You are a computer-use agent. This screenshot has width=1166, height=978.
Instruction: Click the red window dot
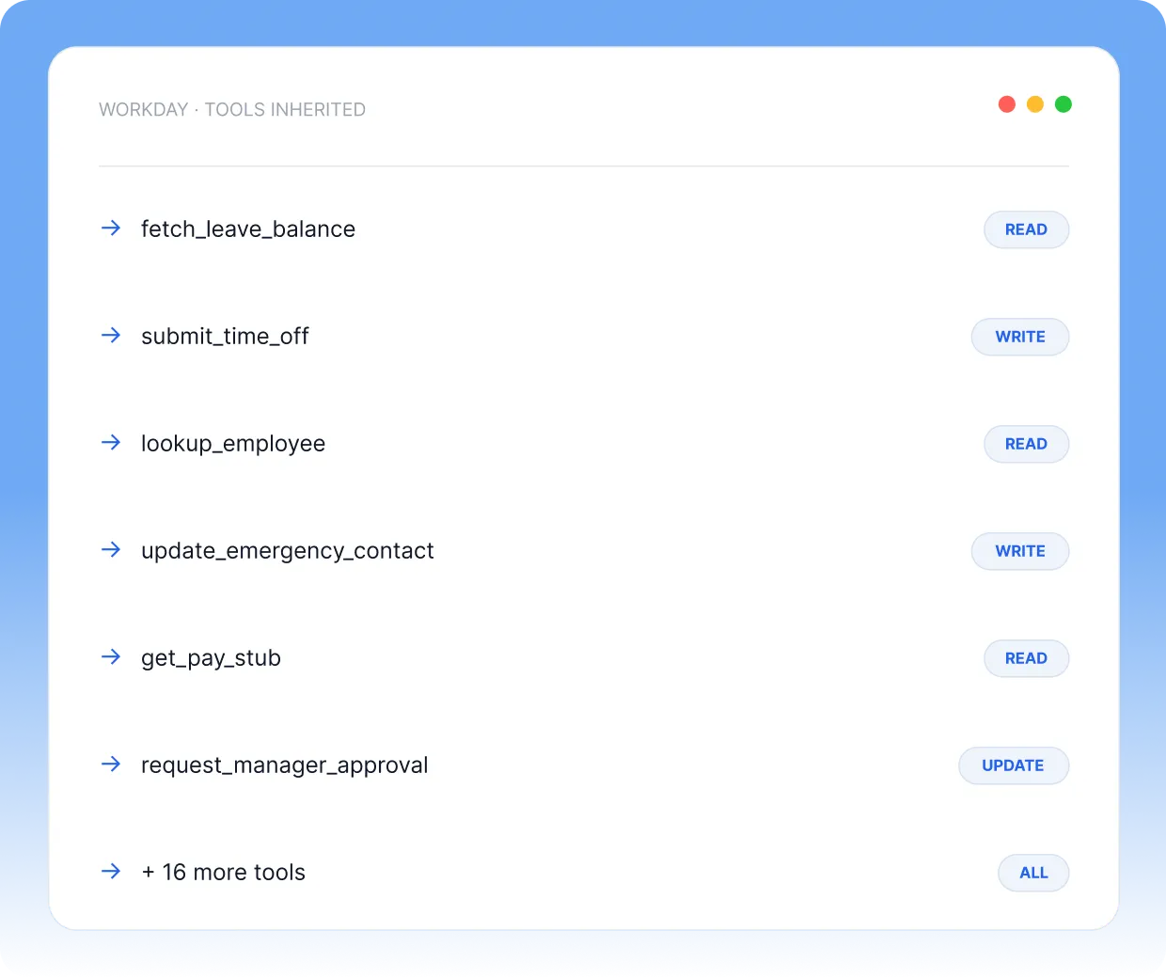click(1007, 104)
